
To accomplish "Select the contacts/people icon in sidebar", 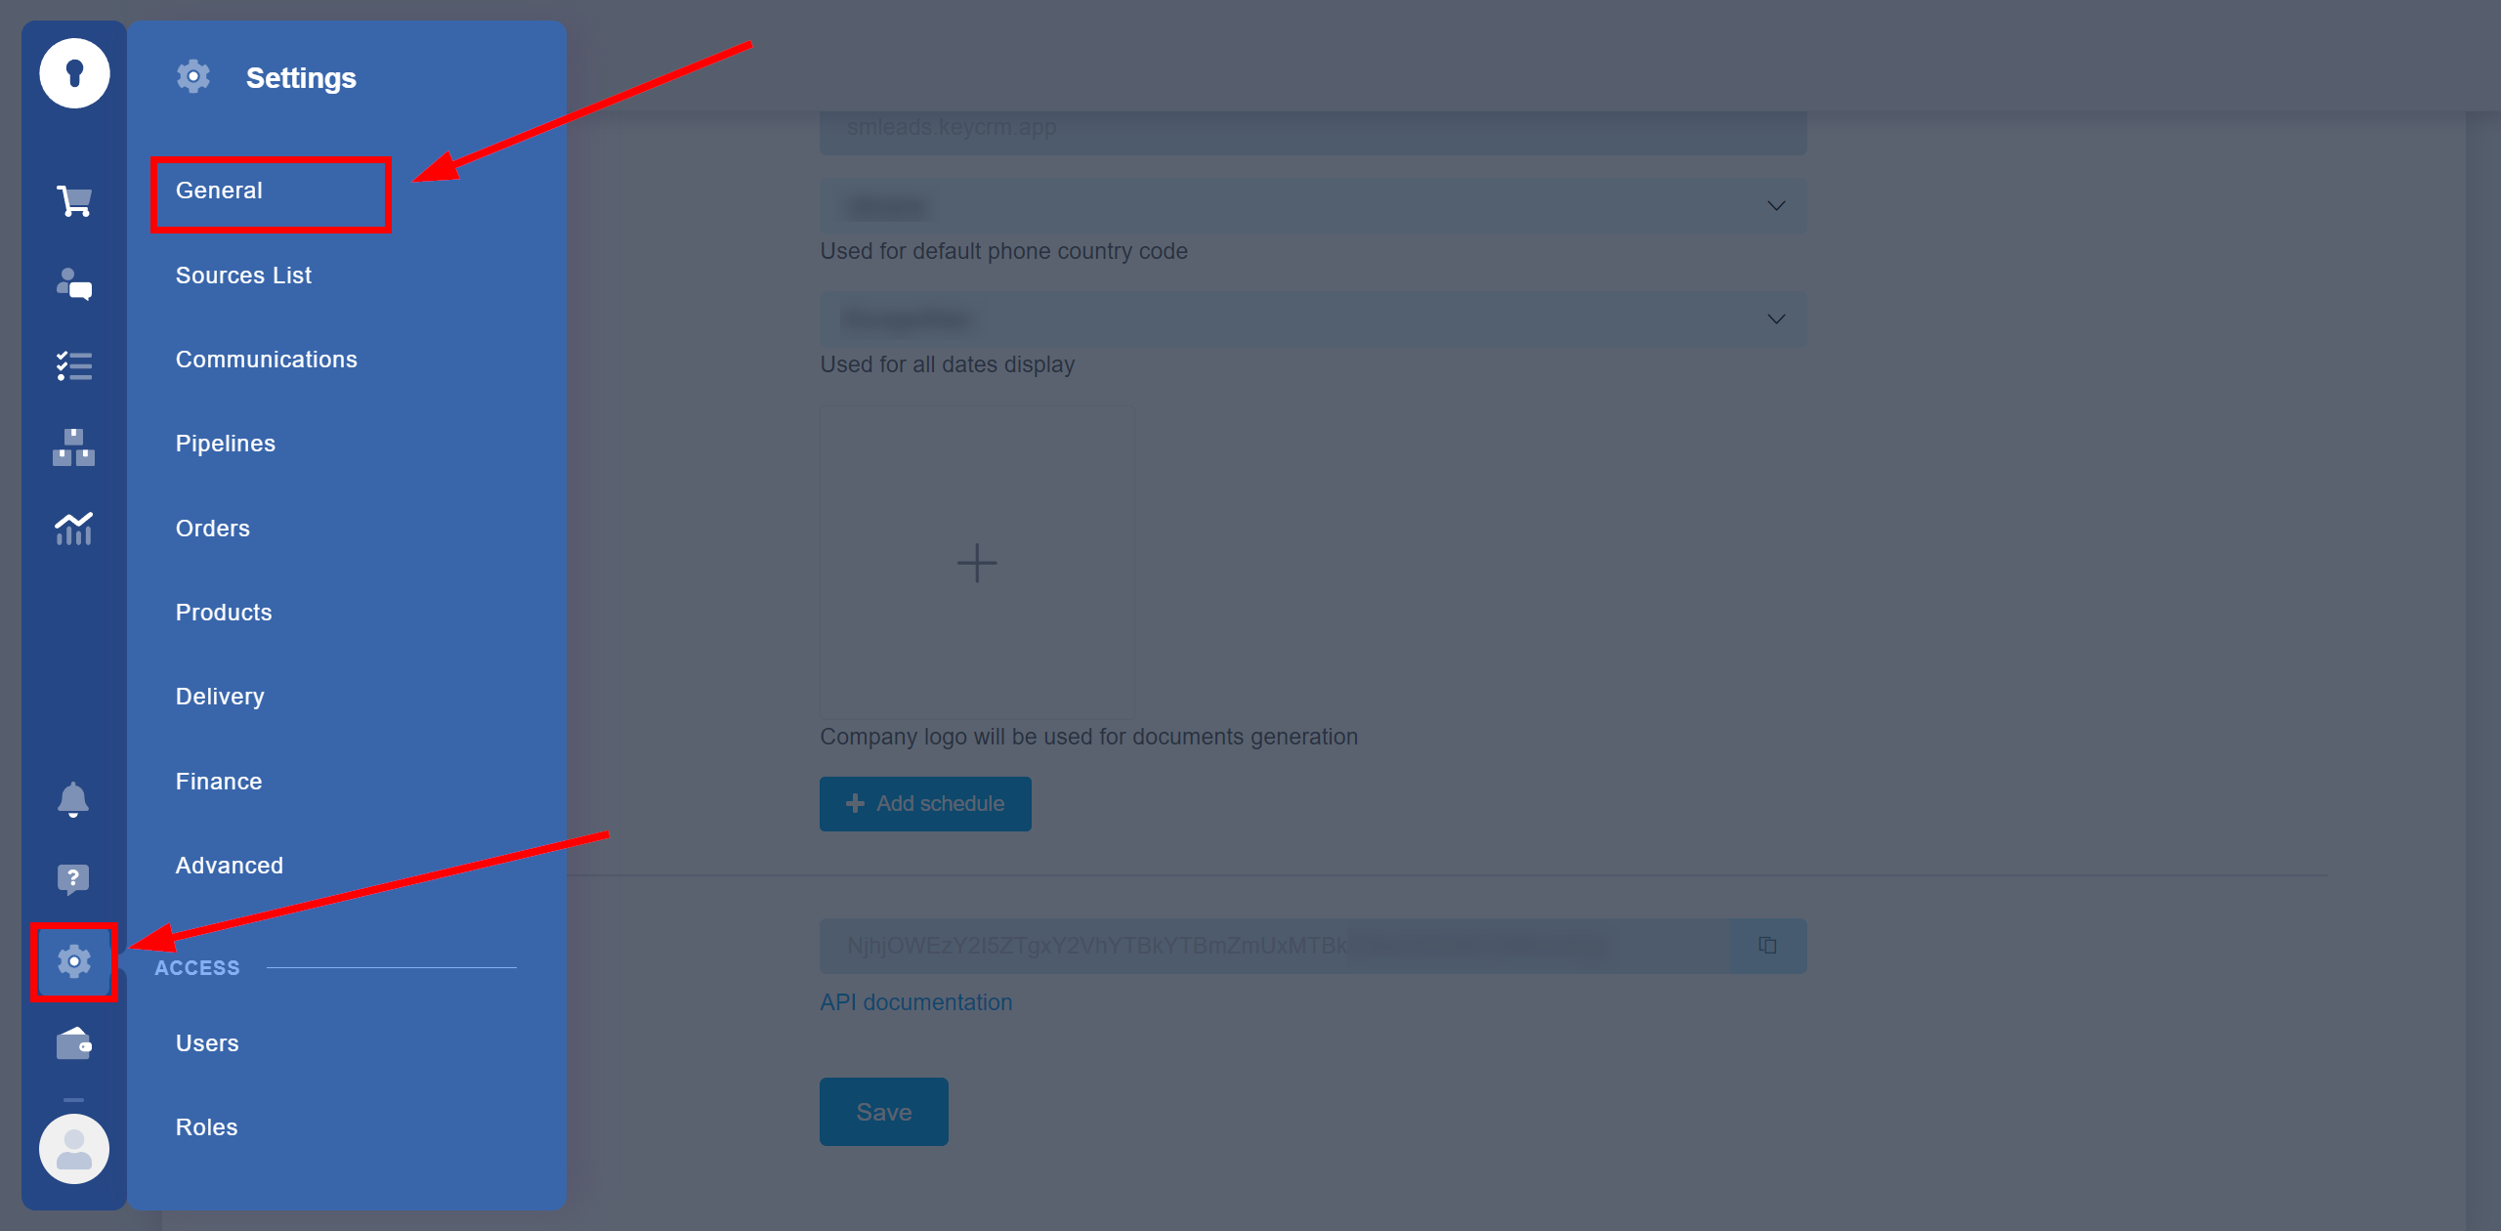I will tap(73, 285).
